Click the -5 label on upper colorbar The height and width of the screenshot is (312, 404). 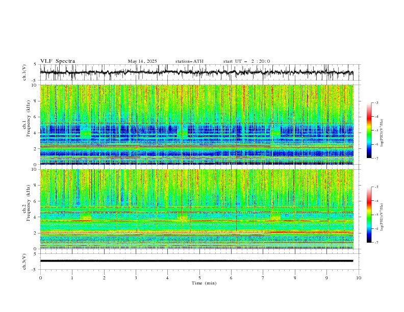[x=376, y=131]
